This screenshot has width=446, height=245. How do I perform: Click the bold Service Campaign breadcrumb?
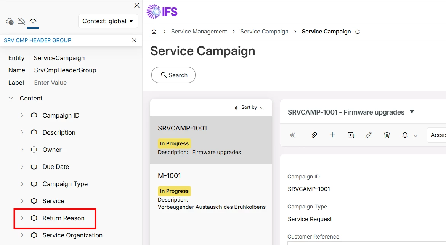[x=326, y=32]
